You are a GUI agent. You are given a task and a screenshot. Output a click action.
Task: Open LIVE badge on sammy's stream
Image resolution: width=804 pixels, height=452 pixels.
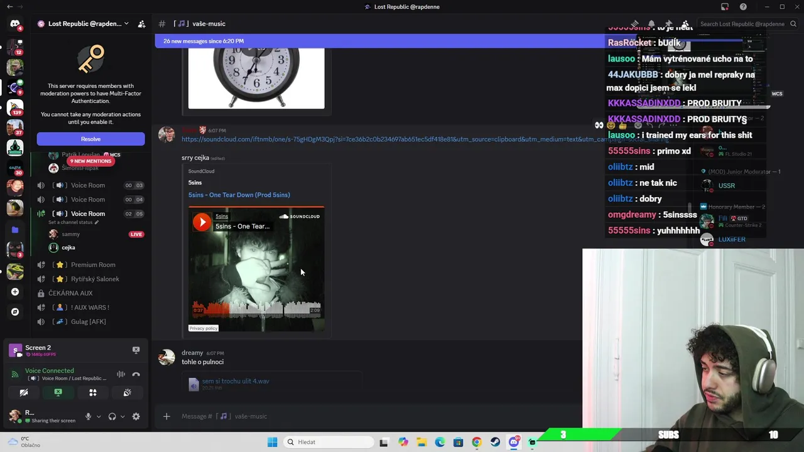click(x=136, y=234)
